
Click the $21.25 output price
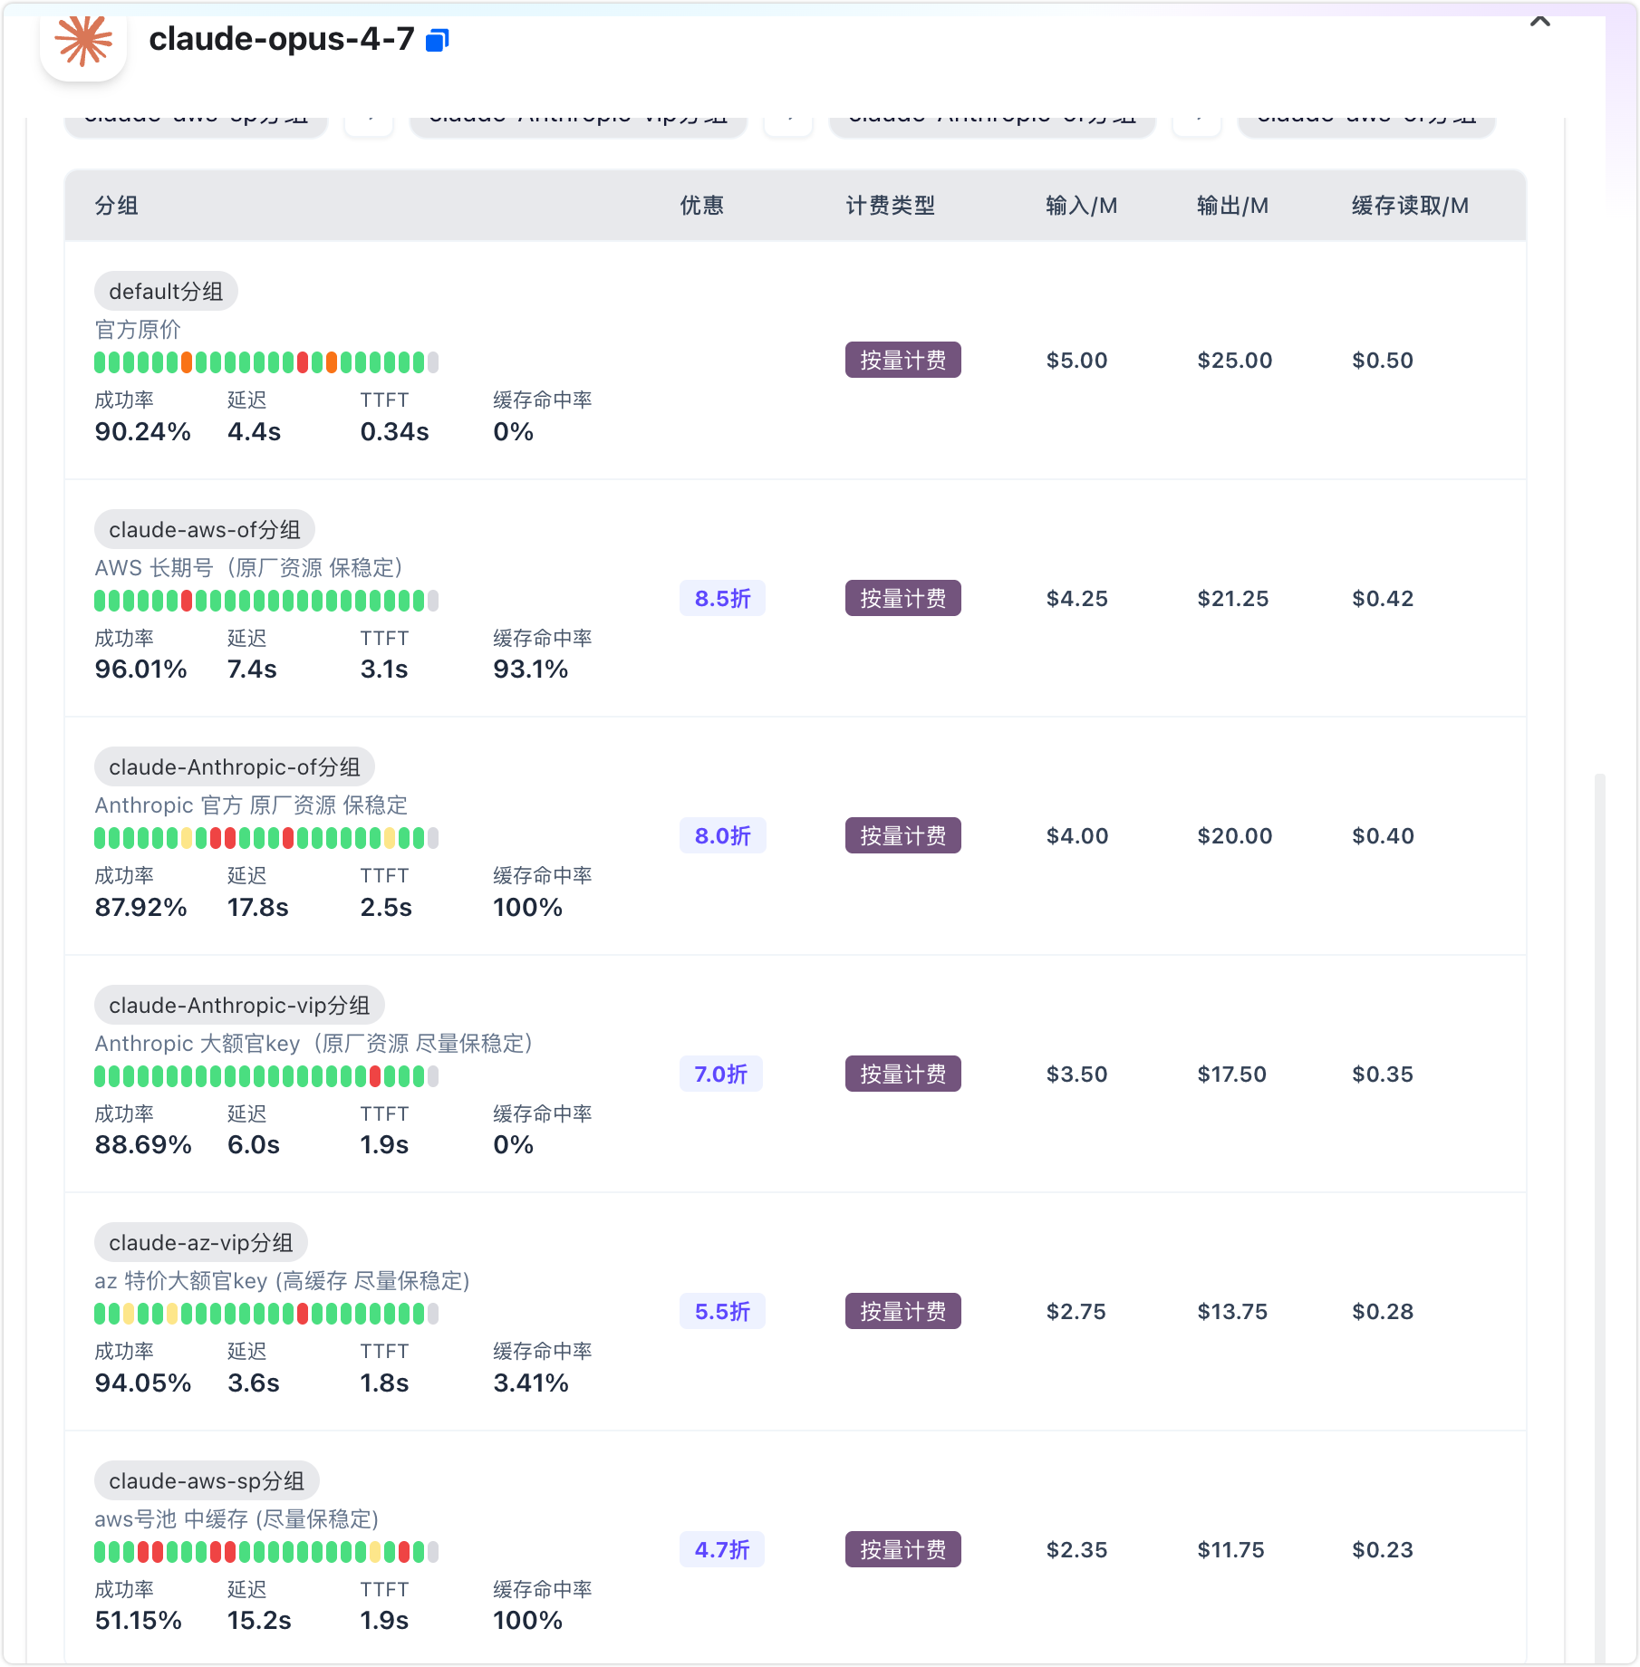click(1232, 598)
